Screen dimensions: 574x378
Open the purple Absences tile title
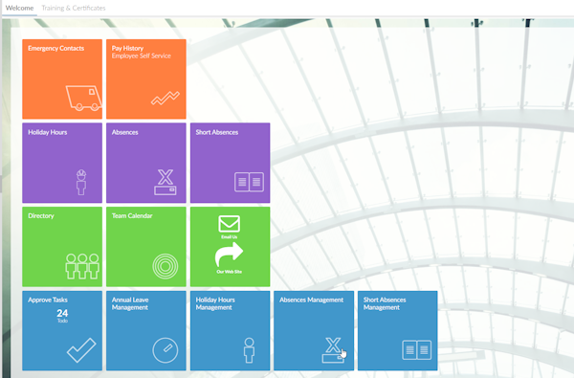(124, 132)
